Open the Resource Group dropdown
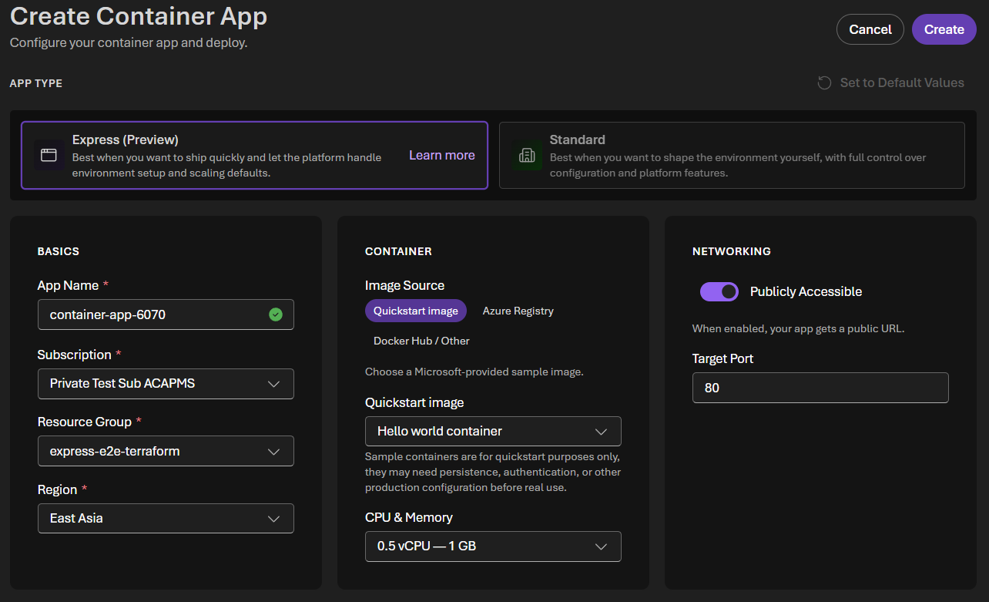The image size is (989, 602). [x=166, y=451]
